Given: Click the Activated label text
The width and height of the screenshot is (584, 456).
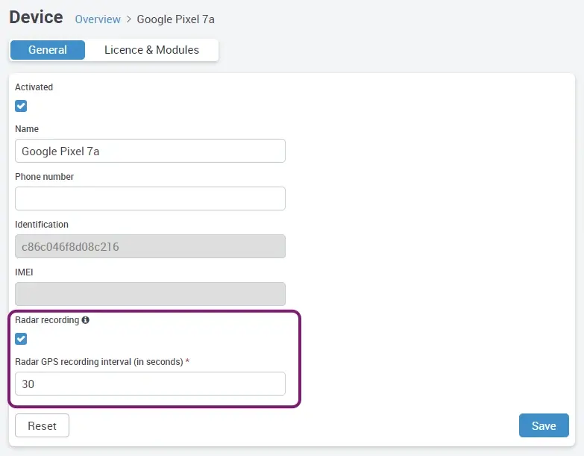Looking at the screenshot, I should point(34,87).
